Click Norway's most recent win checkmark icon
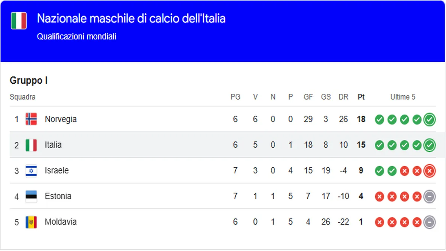This screenshot has width=446, height=251. [x=429, y=119]
